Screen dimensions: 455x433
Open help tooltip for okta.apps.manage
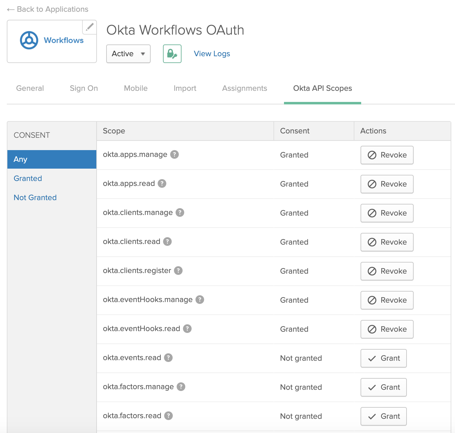pyautogui.click(x=174, y=154)
